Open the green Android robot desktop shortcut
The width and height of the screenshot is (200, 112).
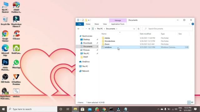click(x=16, y=49)
